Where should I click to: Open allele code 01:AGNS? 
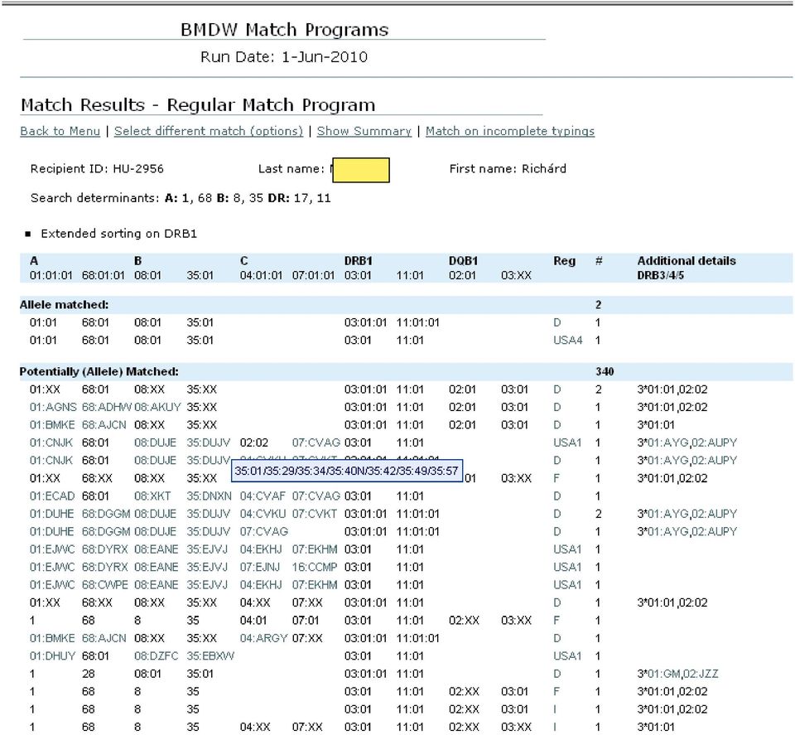[53, 407]
